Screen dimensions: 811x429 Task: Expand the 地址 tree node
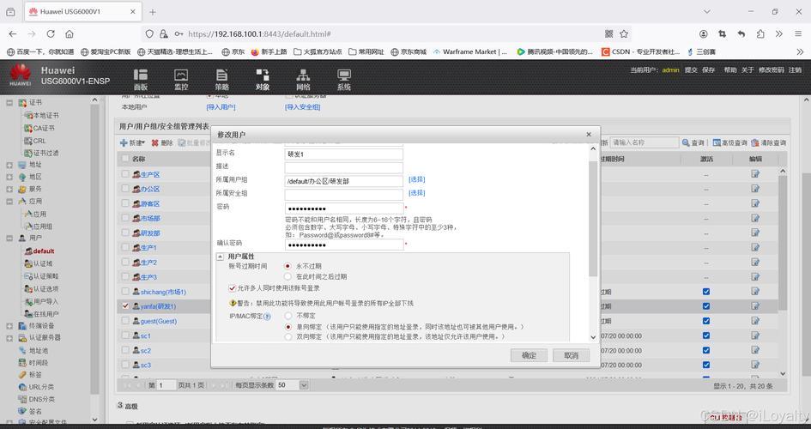[9, 165]
